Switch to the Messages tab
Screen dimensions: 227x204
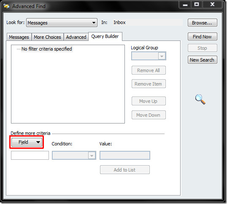coord(19,37)
